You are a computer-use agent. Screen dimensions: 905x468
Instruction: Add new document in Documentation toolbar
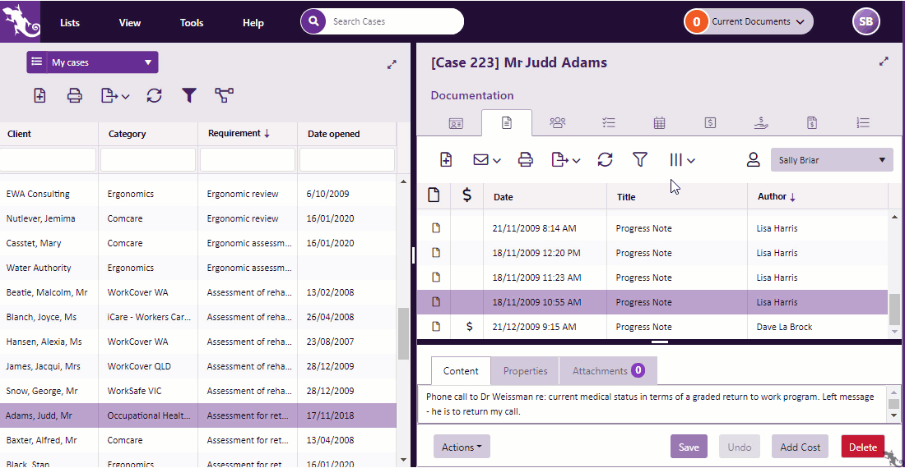tap(446, 159)
